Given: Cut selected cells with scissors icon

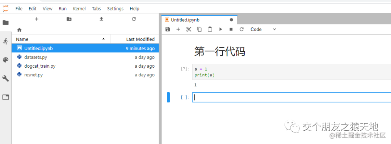Looking at the screenshot, I should point(189,29).
